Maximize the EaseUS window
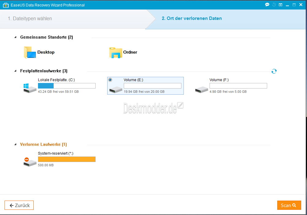The height and width of the screenshot is (215, 307). pyautogui.click(x=294, y=5)
